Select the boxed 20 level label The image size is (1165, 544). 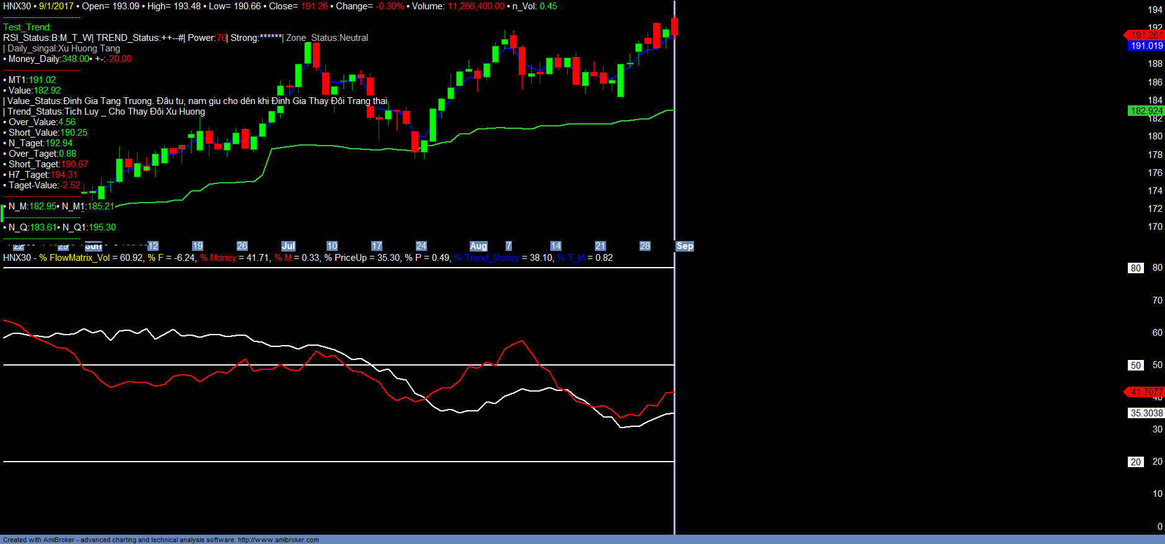(1135, 462)
